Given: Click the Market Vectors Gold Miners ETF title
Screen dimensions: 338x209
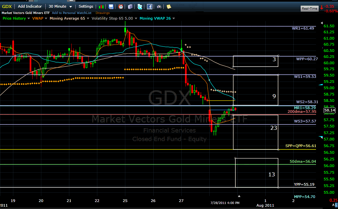Looking at the screenshot, I should click(26, 13).
